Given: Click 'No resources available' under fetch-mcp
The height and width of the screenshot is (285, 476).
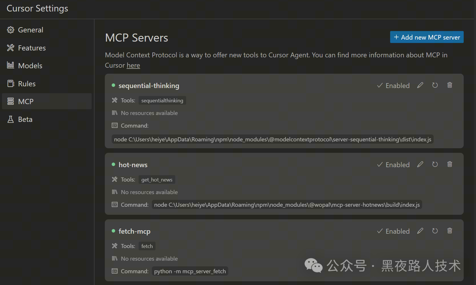Looking at the screenshot, I should [149, 259].
